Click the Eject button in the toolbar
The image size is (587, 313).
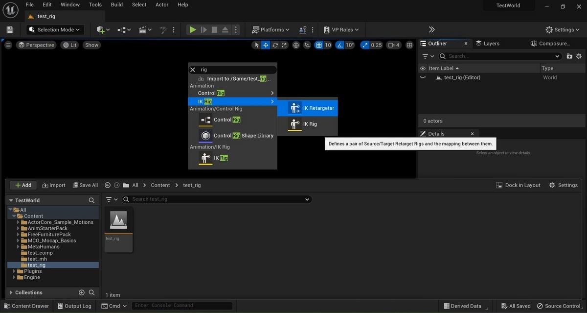tap(225, 29)
